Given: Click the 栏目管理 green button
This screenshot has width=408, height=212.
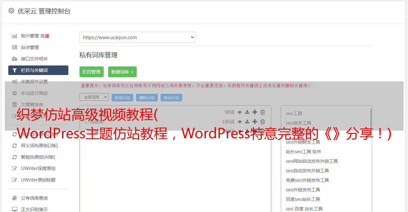Looking at the screenshot, I should pos(92,72).
